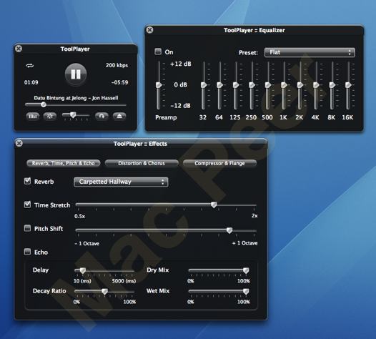Enable the equalizer On checkbox
376x339 pixels.
158,51
